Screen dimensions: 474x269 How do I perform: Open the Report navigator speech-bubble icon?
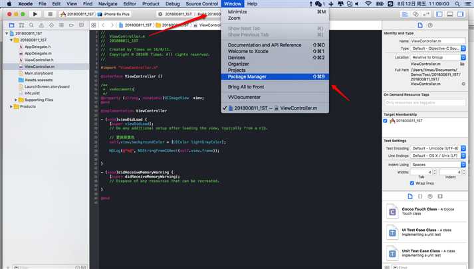[81, 25]
